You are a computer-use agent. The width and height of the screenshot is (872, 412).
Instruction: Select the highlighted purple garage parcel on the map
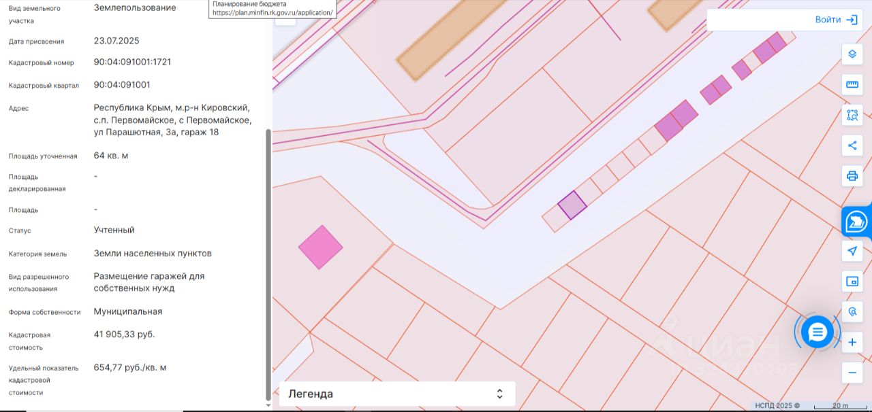coord(572,205)
